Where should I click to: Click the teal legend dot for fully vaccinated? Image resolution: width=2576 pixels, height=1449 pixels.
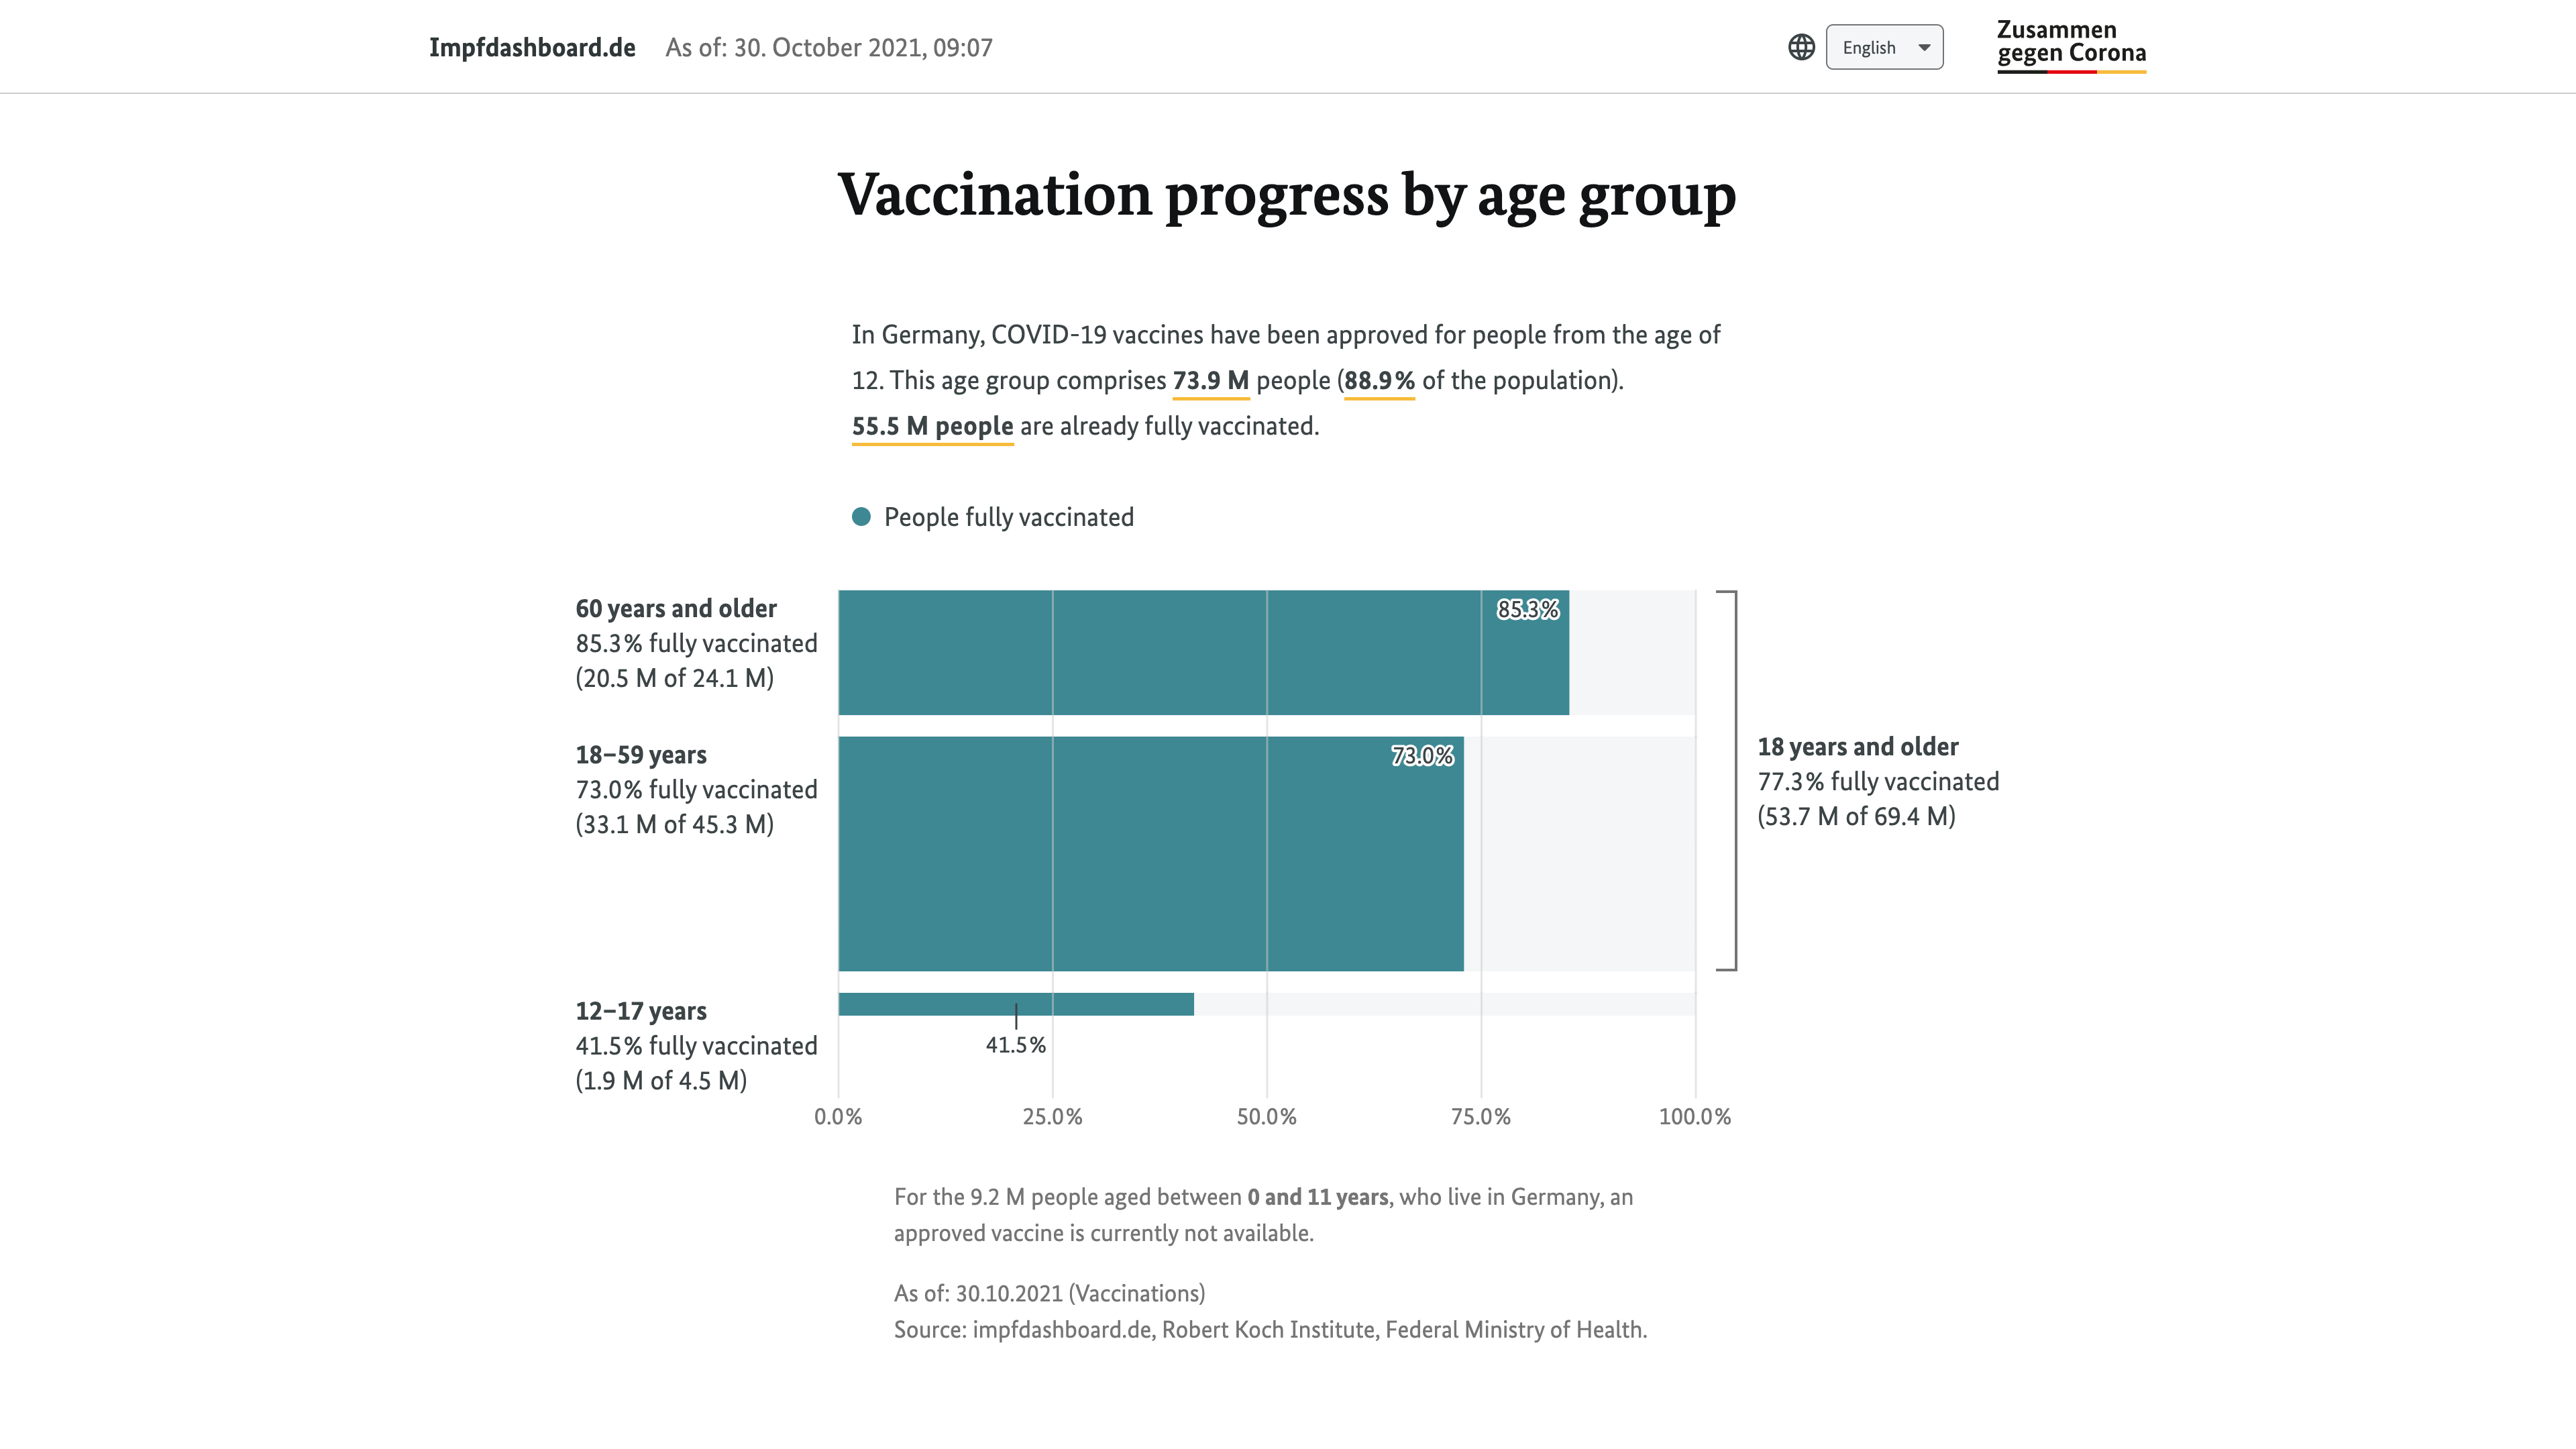[861, 517]
